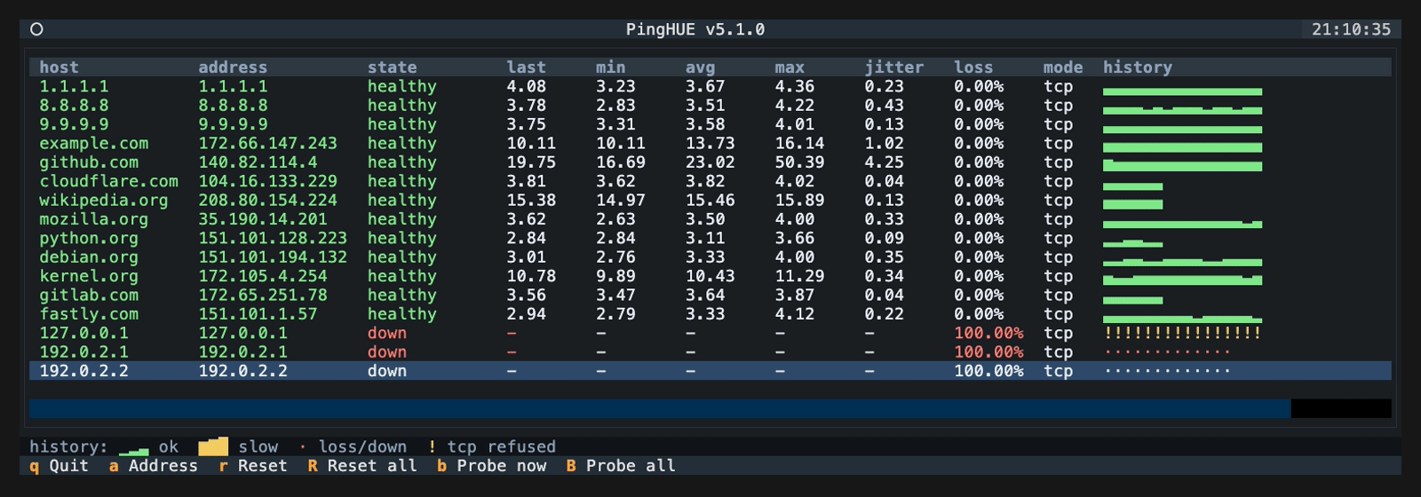Select the 8.8.8.8 host row
Screen dimensions: 1421x497
[x=710, y=106]
